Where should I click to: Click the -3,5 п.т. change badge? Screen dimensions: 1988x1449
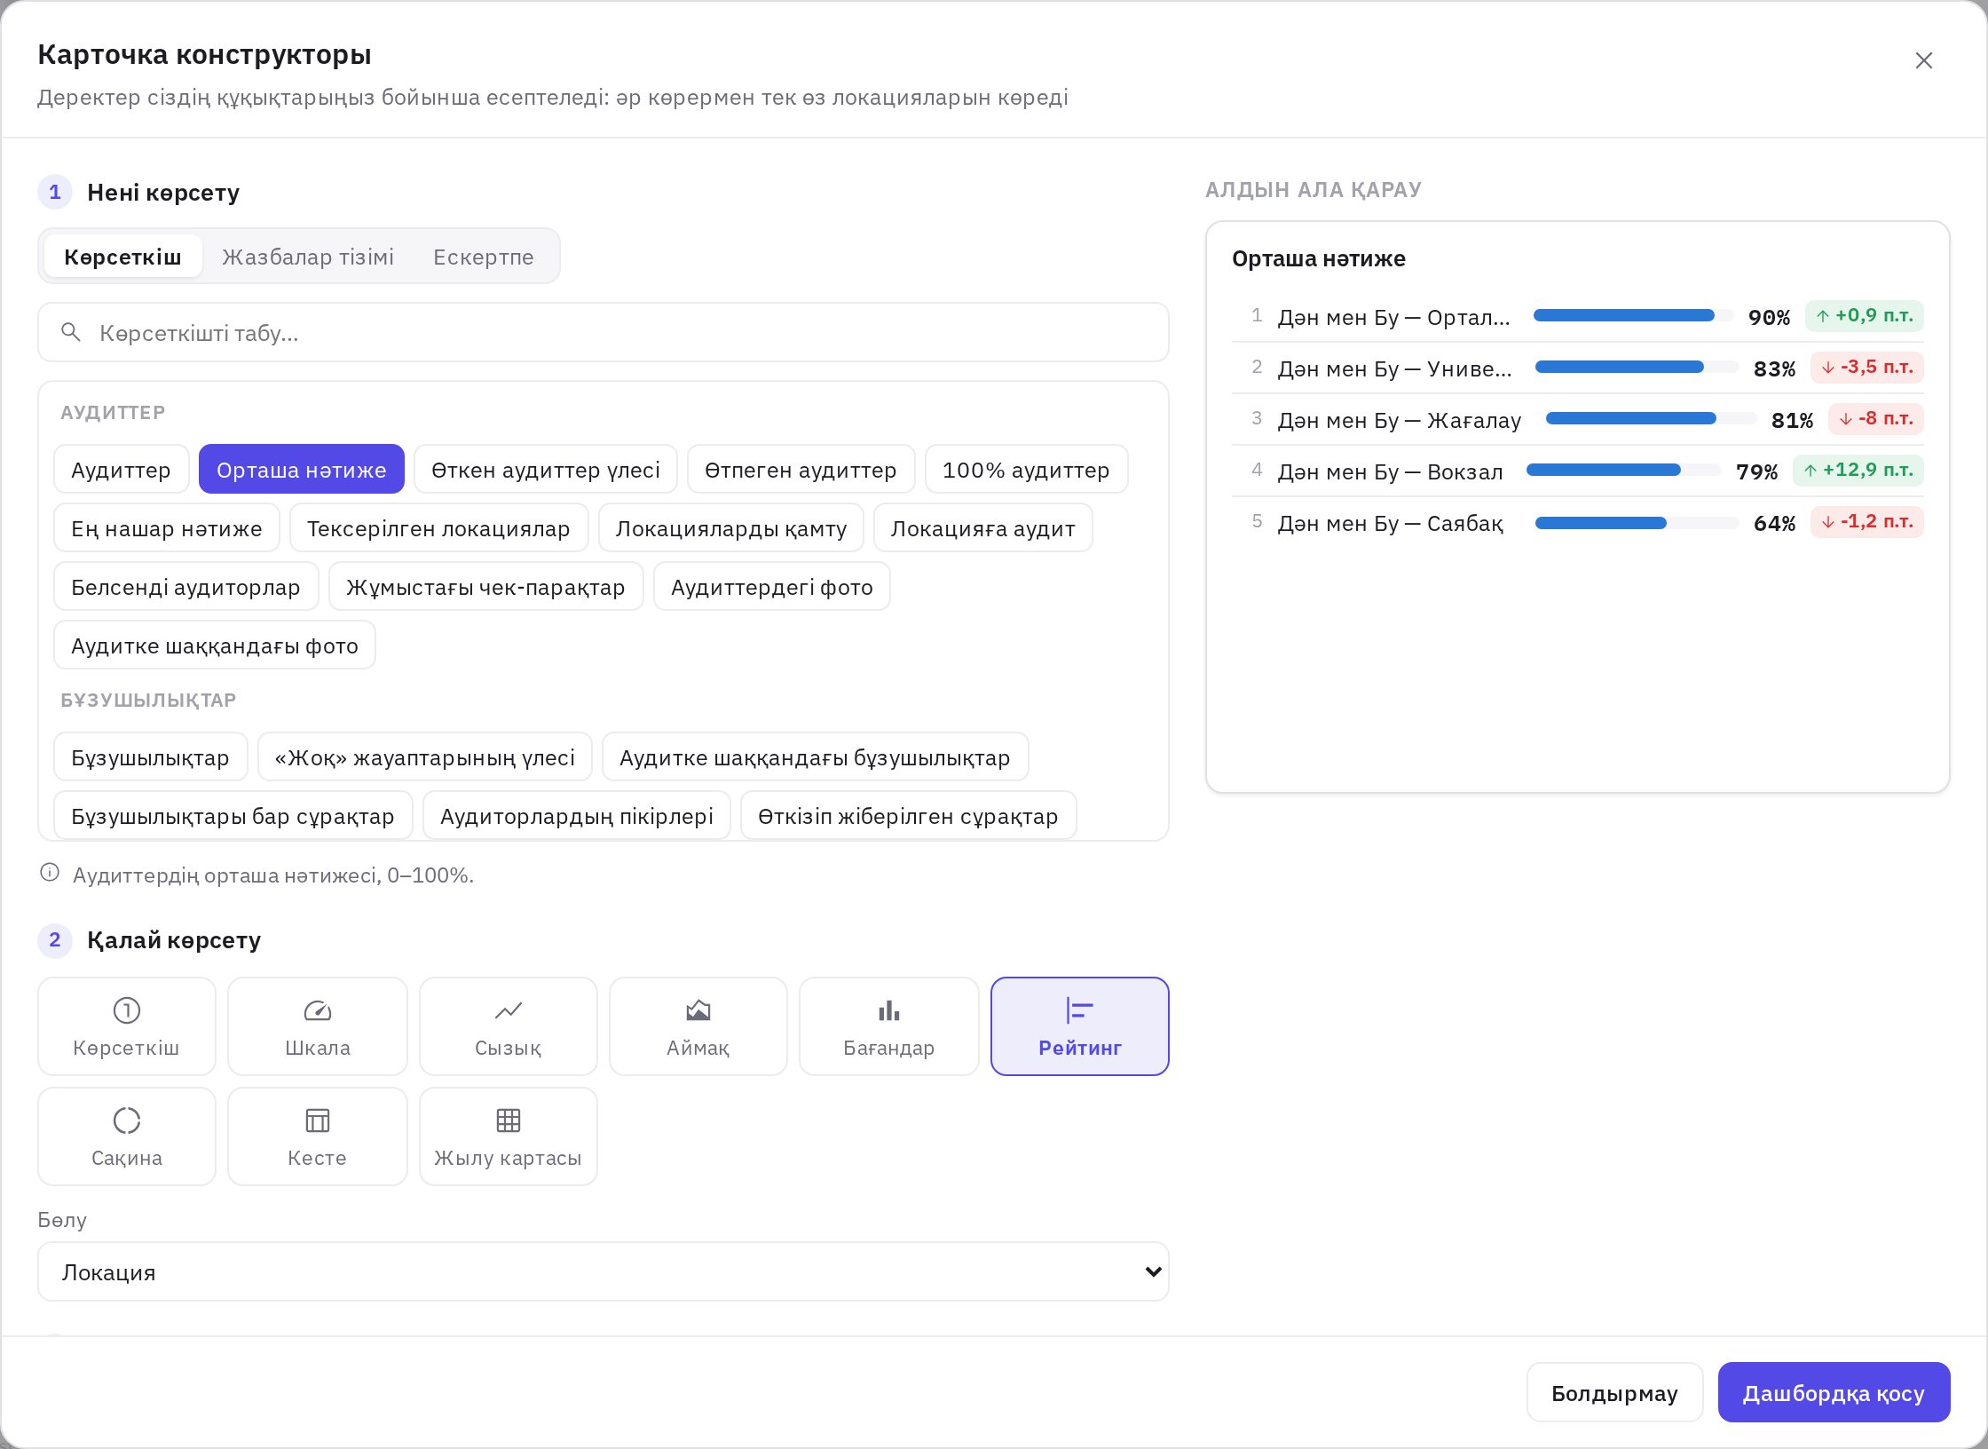[x=1866, y=368]
